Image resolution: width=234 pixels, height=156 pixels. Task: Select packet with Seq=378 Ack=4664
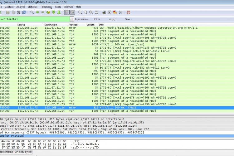point(117,88)
